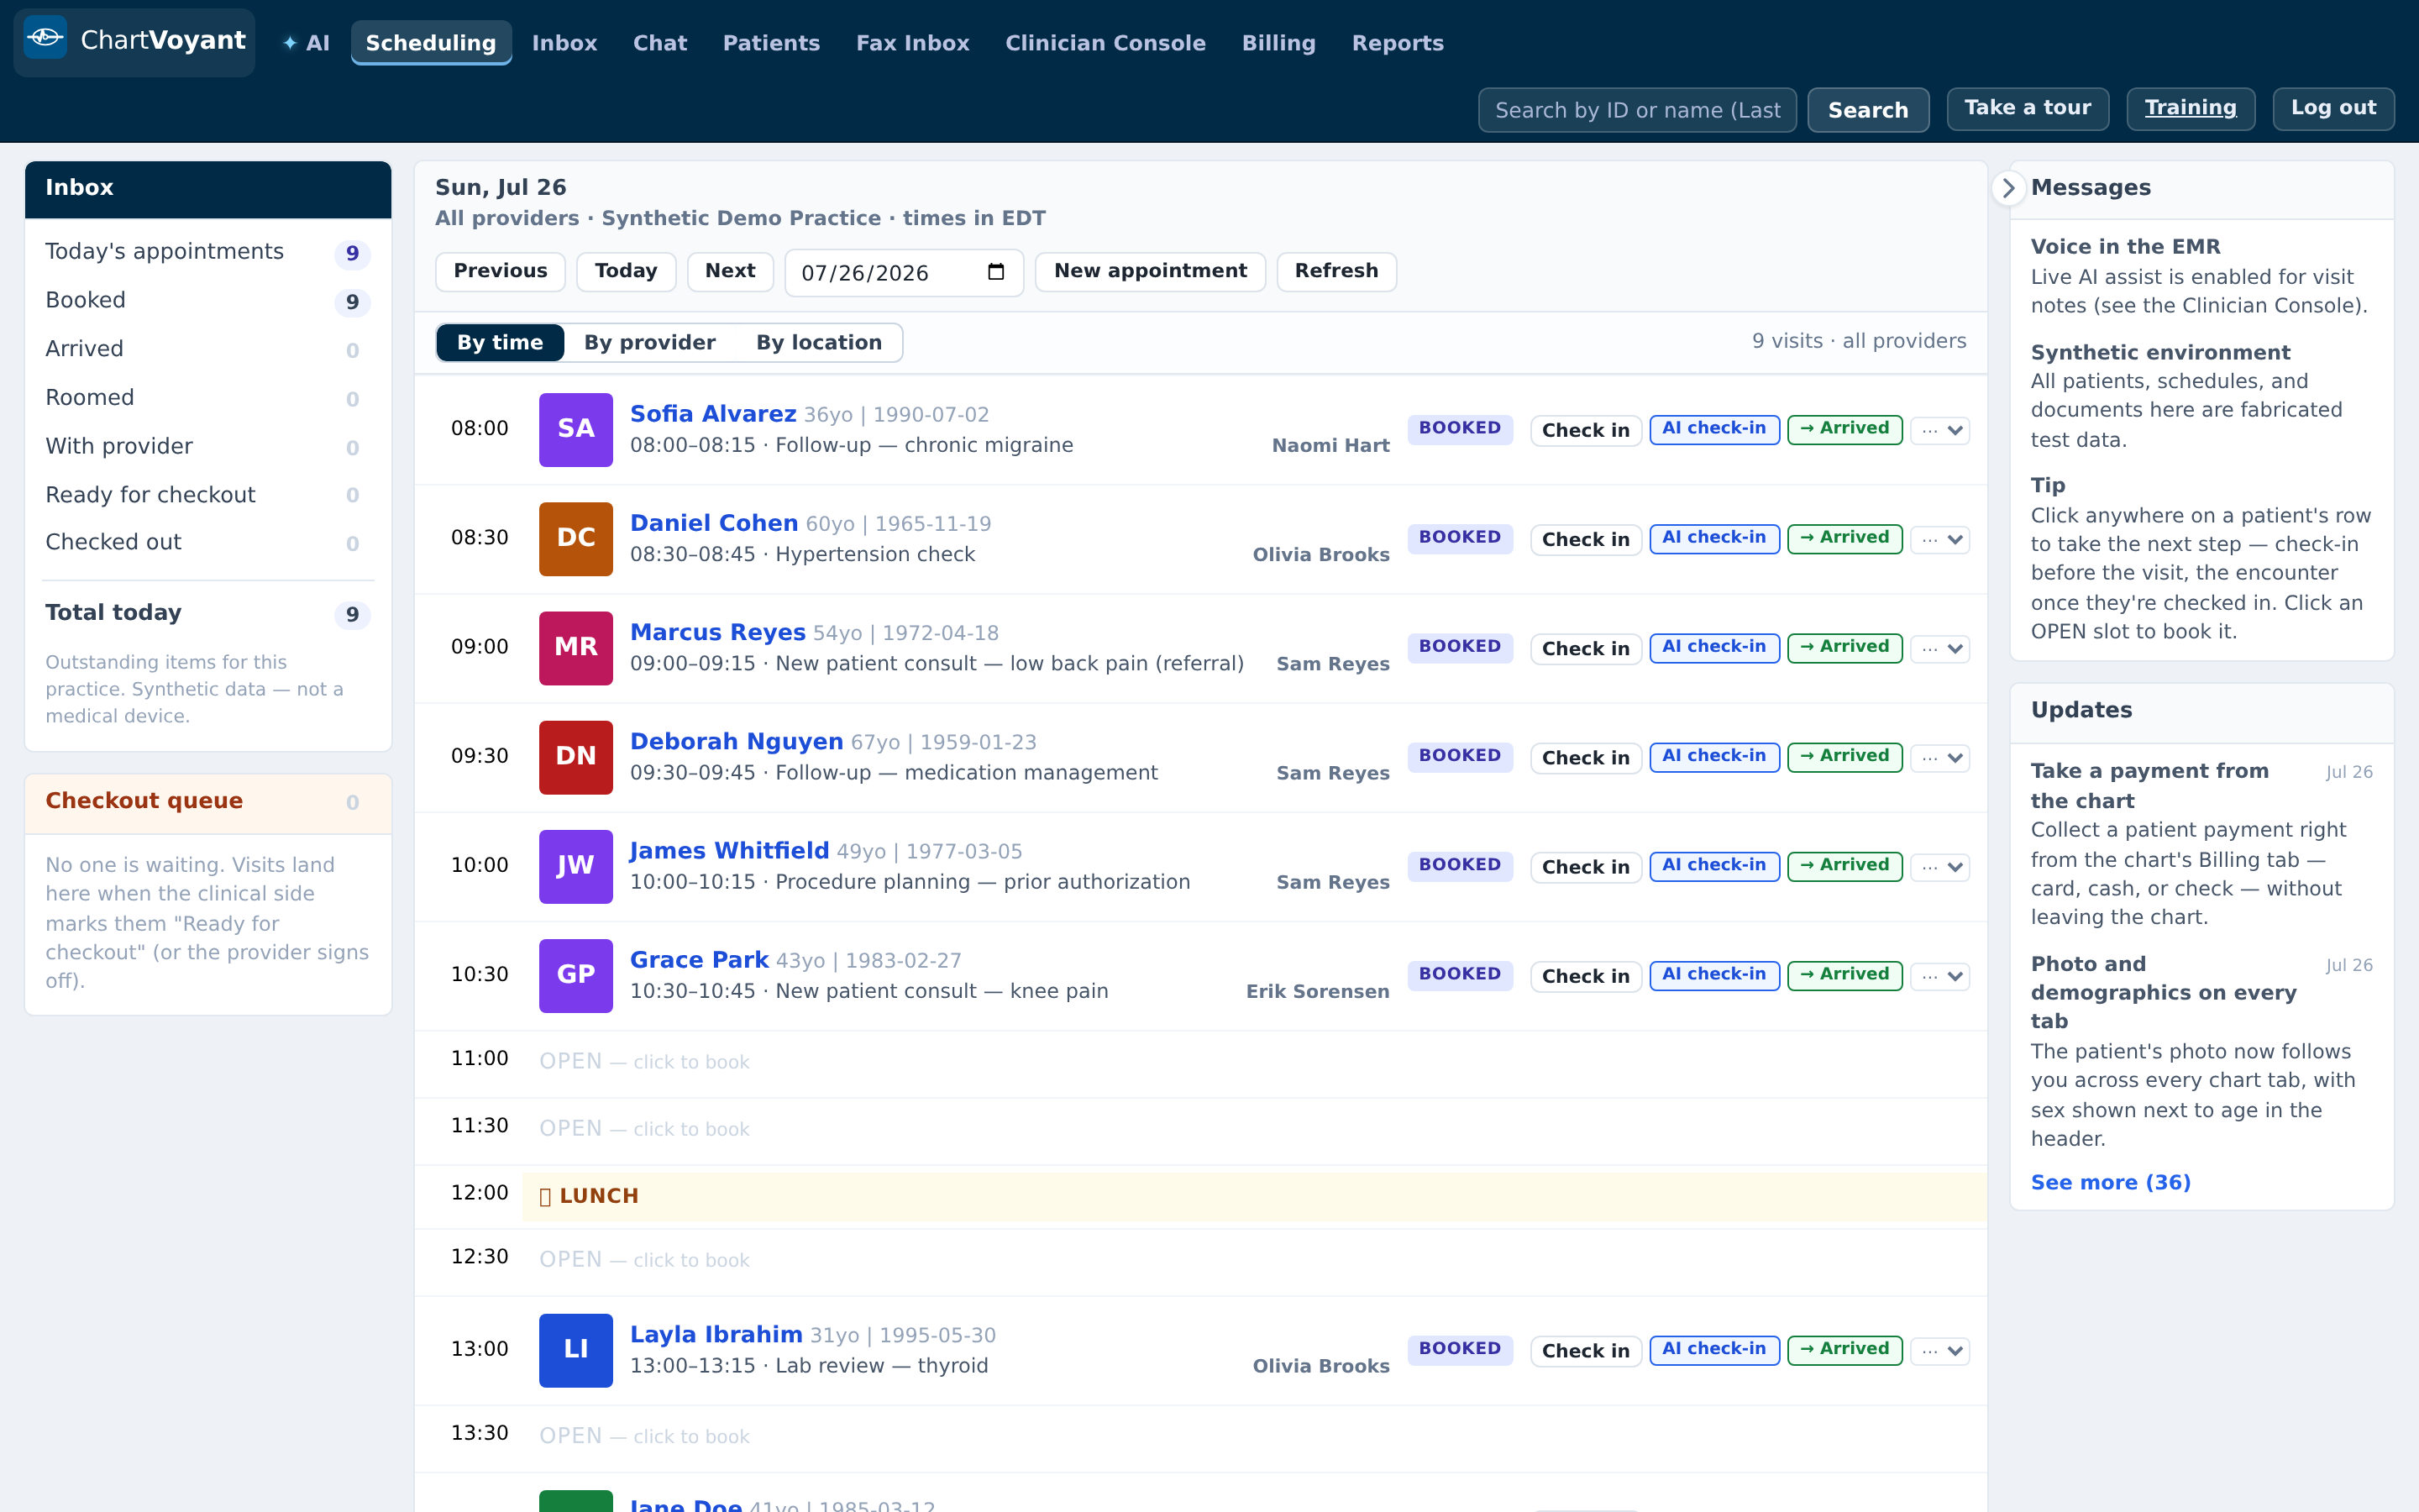The height and width of the screenshot is (1512, 2419).
Task: Open more actions dropdown for Daniel Cohen
Action: (1940, 539)
